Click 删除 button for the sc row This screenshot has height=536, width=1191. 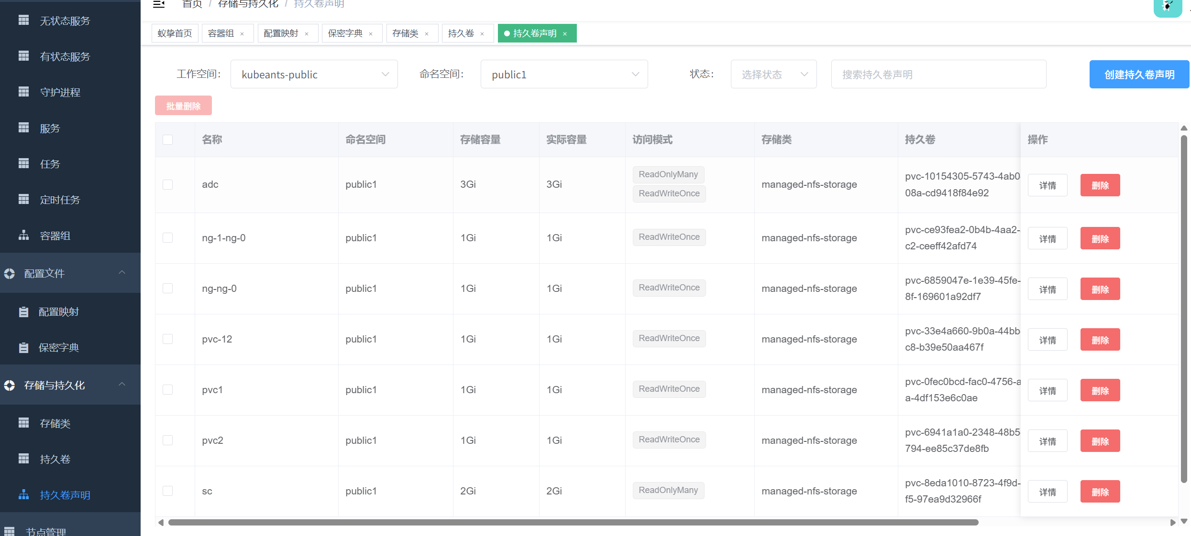coord(1100,492)
